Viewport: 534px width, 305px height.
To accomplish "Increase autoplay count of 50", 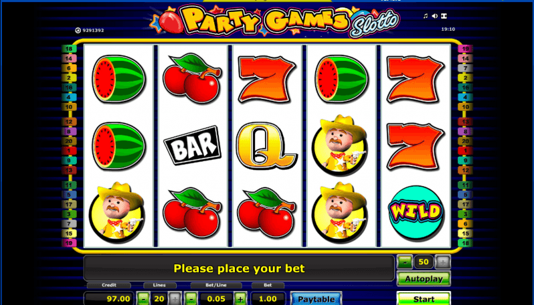I will 443,262.
